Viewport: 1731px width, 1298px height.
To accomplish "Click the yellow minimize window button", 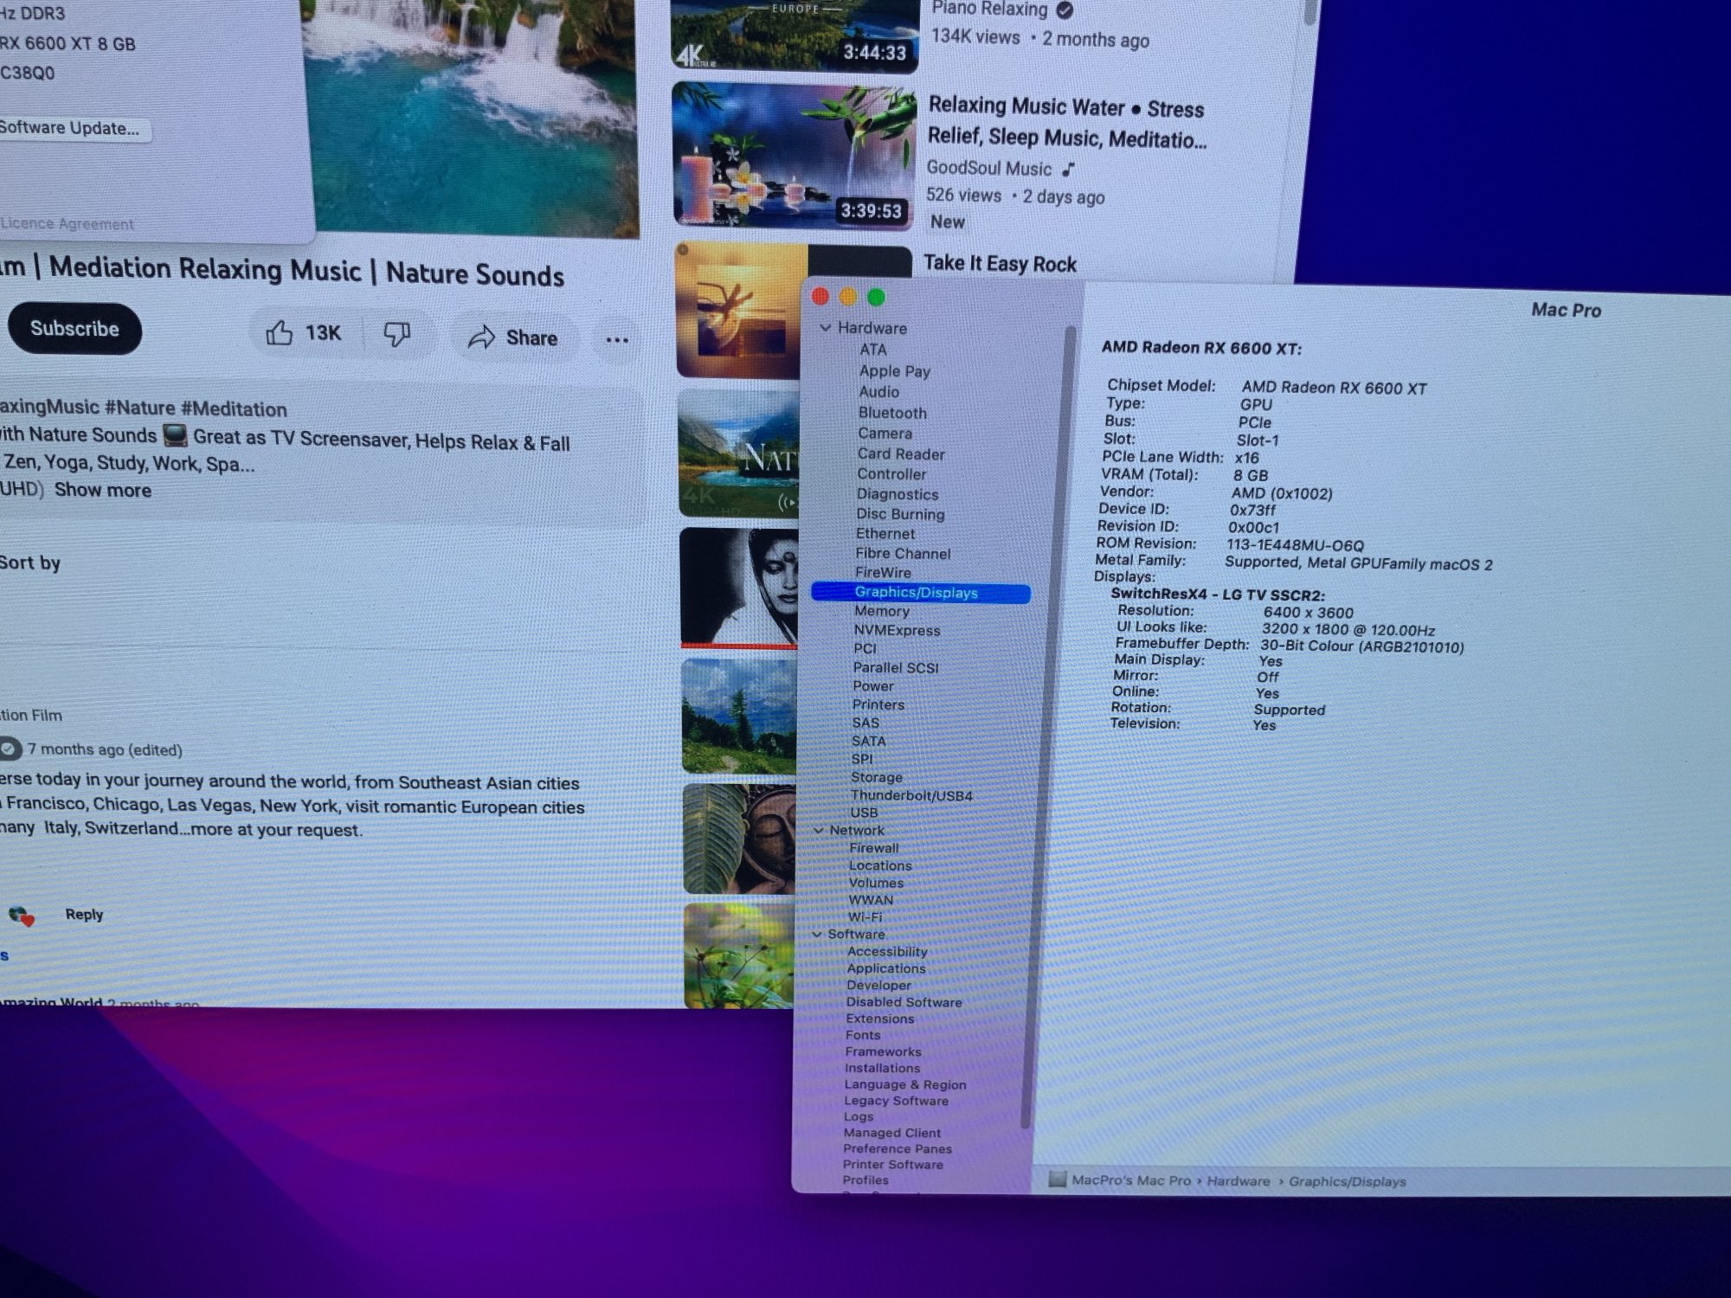I will pyautogui.click(x=848, y=297).
